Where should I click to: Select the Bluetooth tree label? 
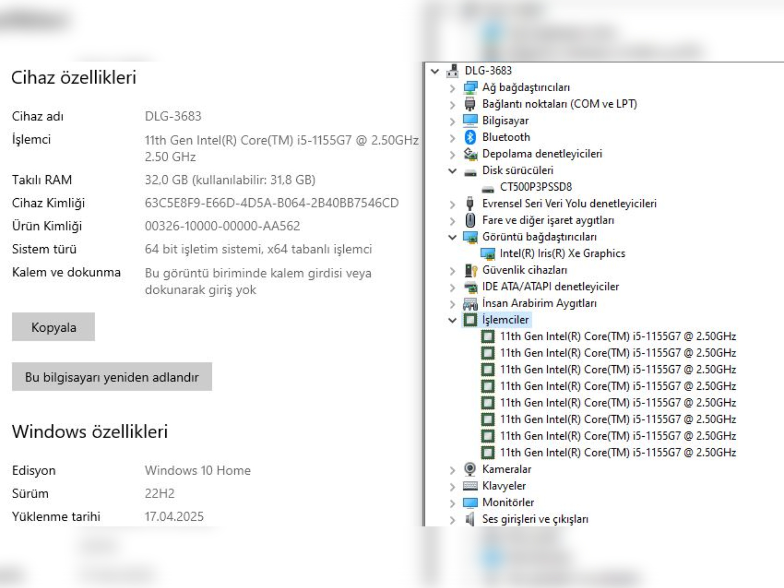506,137
